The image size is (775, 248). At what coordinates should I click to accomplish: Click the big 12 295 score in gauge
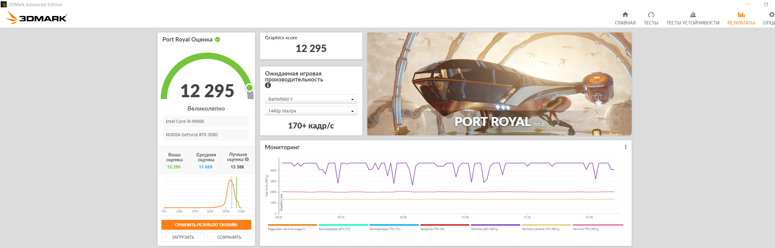(x=207, y=91)
